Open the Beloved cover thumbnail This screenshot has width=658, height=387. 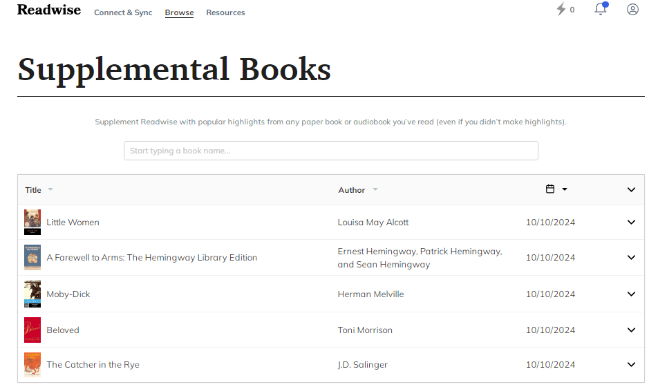pos(32,330)
